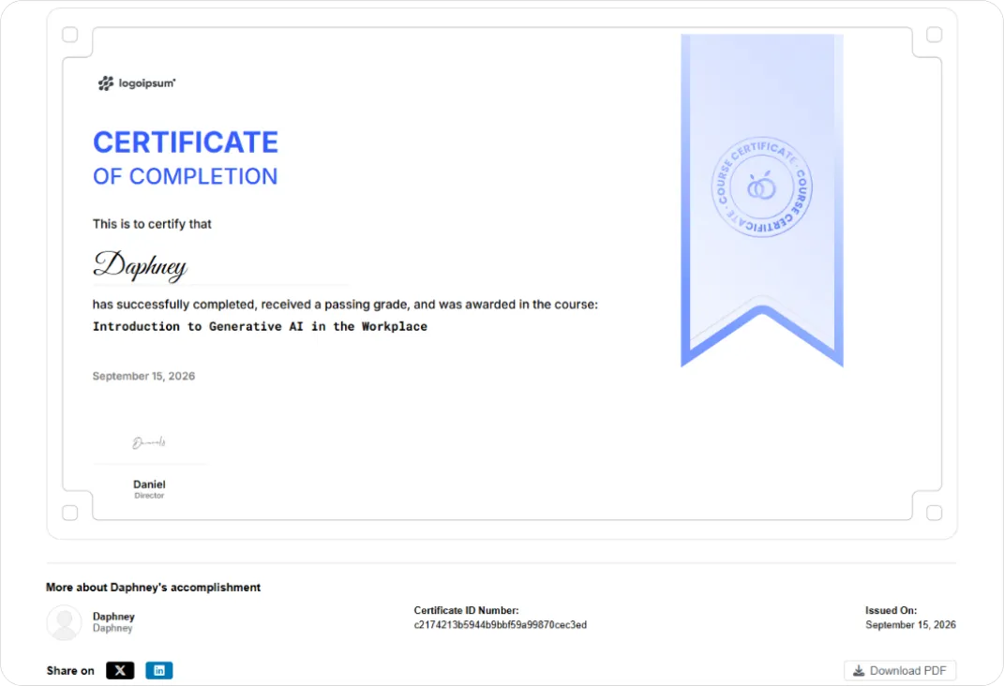Click the OF COMPLETION subheading
1004x686 pixels.
(x=185, y=176)
